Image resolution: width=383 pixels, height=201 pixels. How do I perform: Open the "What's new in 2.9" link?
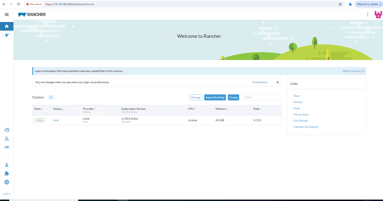(353, 71)
